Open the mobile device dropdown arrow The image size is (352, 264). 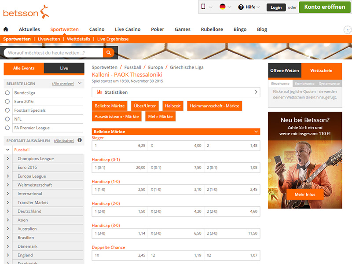(211, 7)
